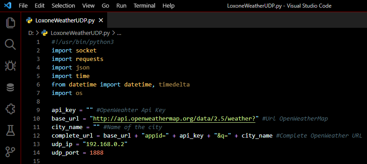
Task: Click Python icon on LoxoneWeatherUDP.py tab
Action: [x=29, y=21]
